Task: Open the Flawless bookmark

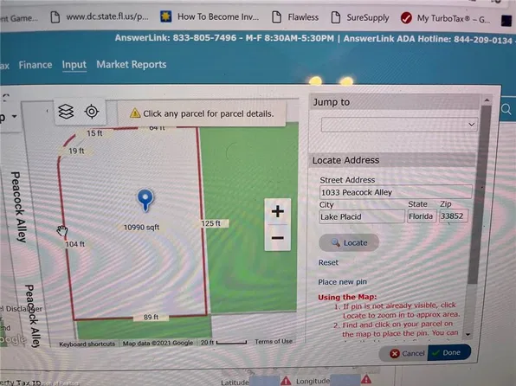Action: click(295, 17)
